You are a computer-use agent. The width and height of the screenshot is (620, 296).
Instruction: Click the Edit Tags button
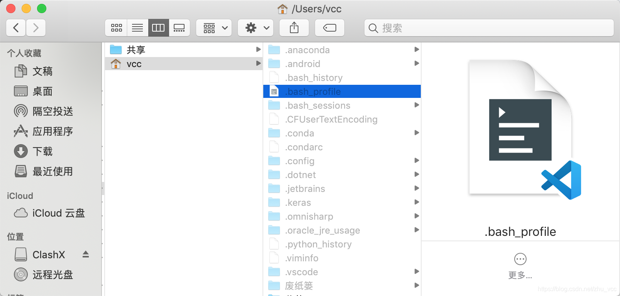(x=330, y=28)
